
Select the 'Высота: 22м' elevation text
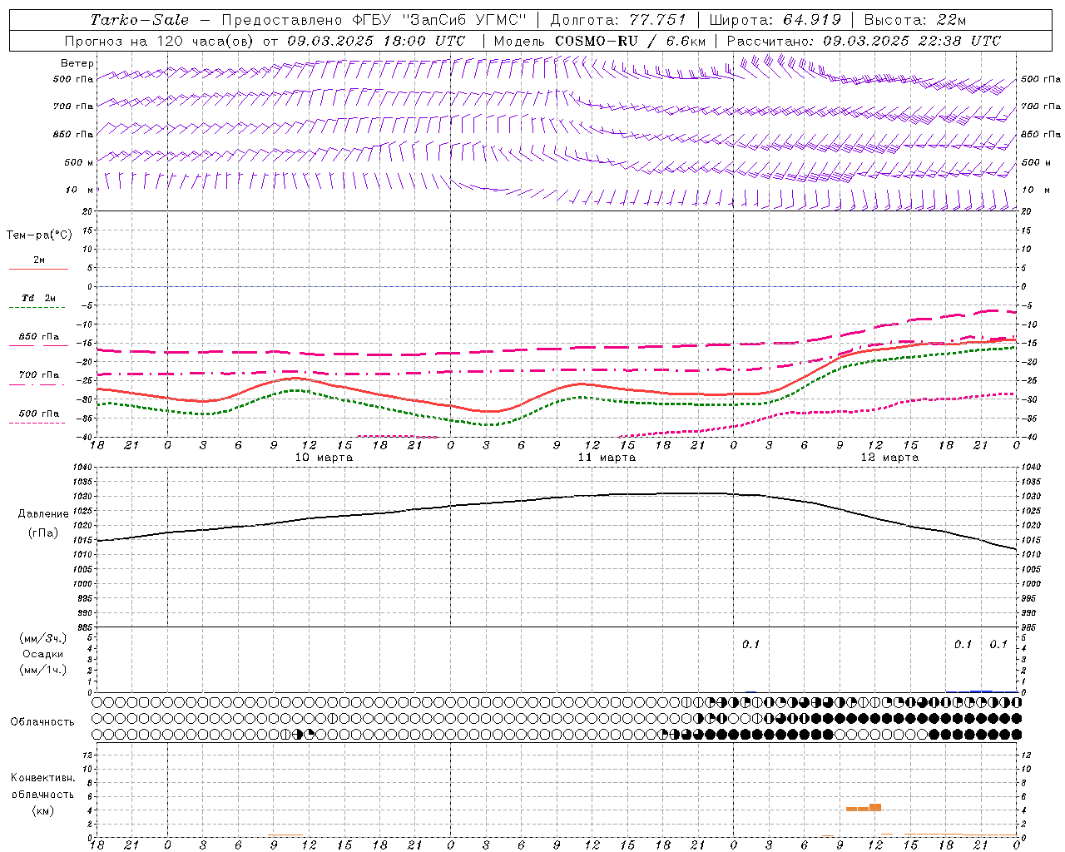click(x=915, y=20)
